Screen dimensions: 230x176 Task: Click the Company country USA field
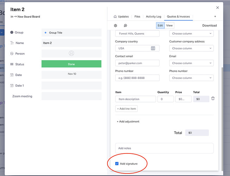[137, 48]
